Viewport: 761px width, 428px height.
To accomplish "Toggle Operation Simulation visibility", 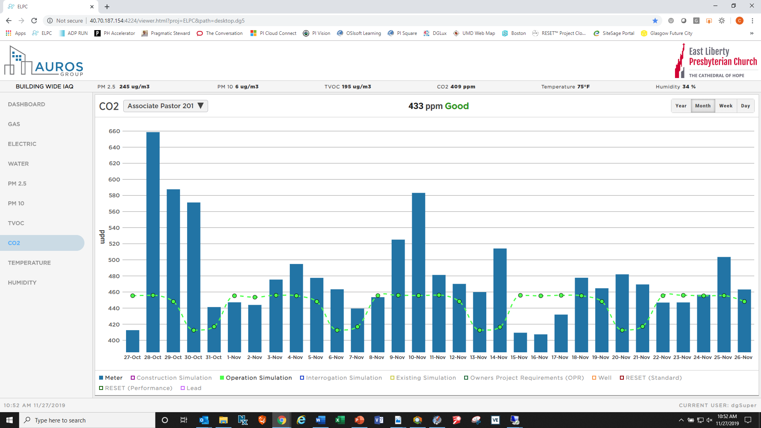I will pos(256,378).
